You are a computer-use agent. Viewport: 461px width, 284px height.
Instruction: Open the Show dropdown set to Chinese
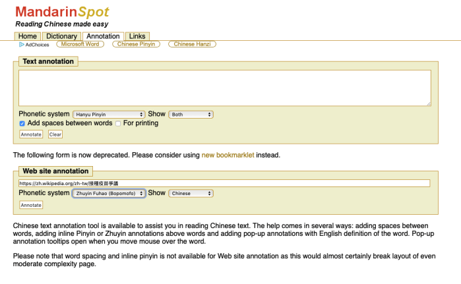pyautogui.click(x=191, y=194)
